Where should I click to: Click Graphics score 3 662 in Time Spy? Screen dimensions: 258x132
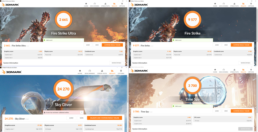pos(162,117)
